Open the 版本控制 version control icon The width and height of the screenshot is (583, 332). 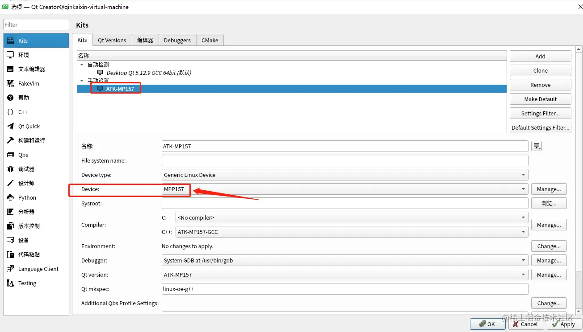pyautogui.click(x=10, y=226)
